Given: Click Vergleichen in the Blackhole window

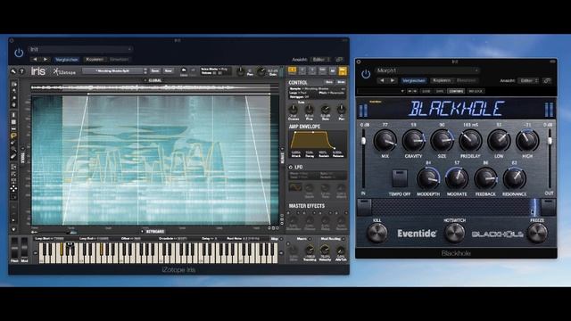Looking at the screenshot, I should pyautogui.click(x=414, y=80).
